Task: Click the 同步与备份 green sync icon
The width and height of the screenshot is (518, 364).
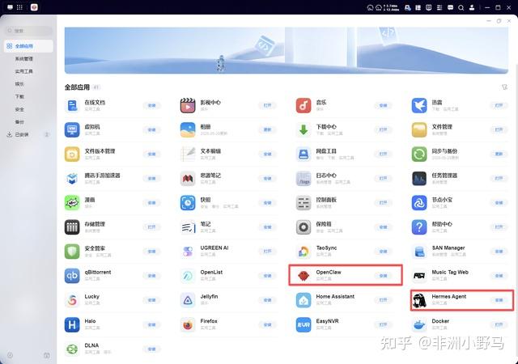Action: [419, 154]
